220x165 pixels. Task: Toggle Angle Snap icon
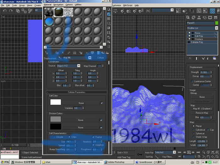pyautogui.click(x=129, y=11)
